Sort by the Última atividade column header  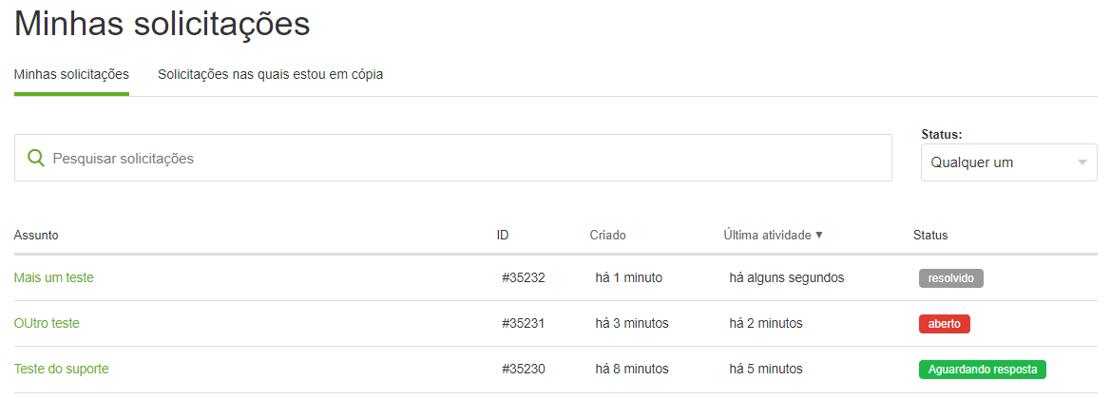click(767, 236)
